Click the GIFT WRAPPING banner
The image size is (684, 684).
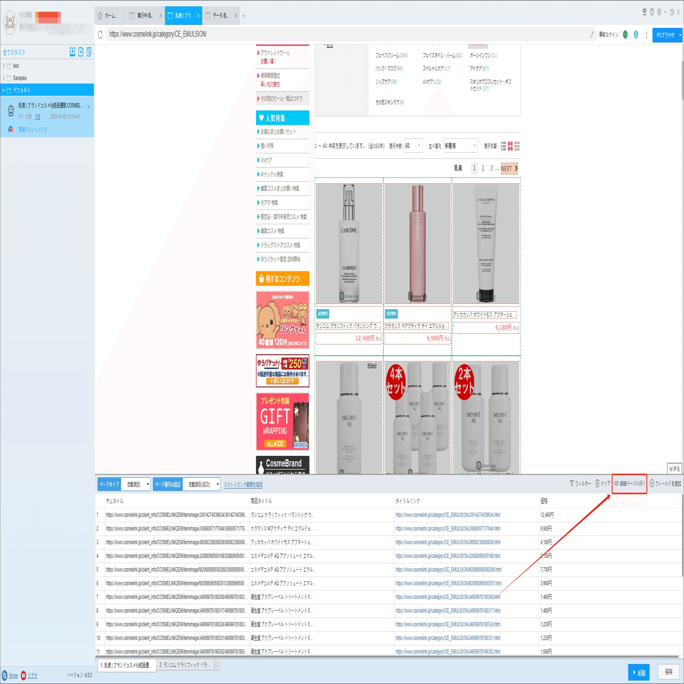tap(282, 422)
